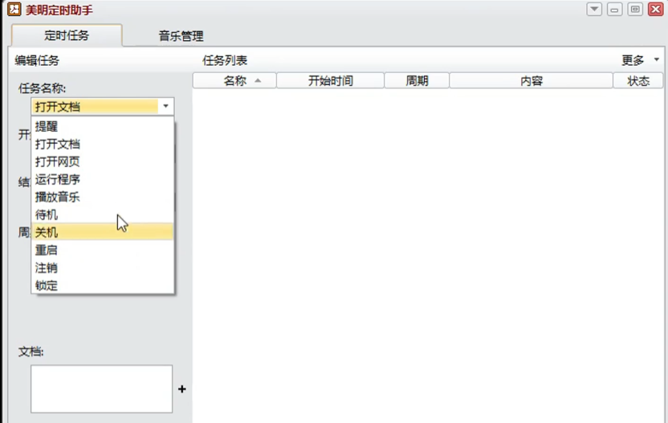Select 提醒 from task list

(103, 126)
